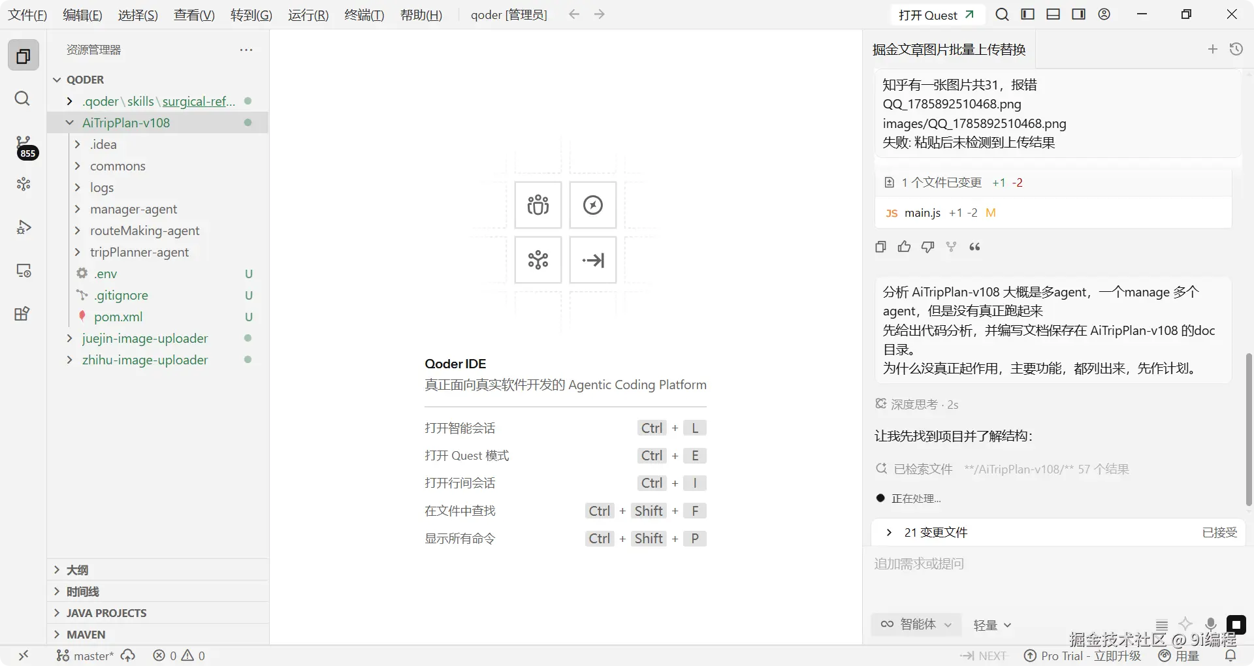Expand the juejin-image-uploader folder
Image resolution: width=1254 pixels, height=666 pixels.
click(157, 338)
